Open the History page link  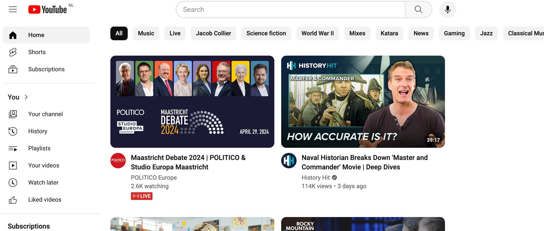pyautogui.click(x=46, y=131)
